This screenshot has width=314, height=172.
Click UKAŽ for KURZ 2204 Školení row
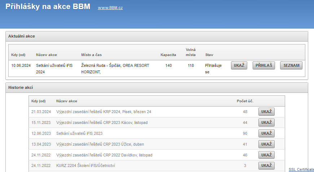click(x=266, y=165)
